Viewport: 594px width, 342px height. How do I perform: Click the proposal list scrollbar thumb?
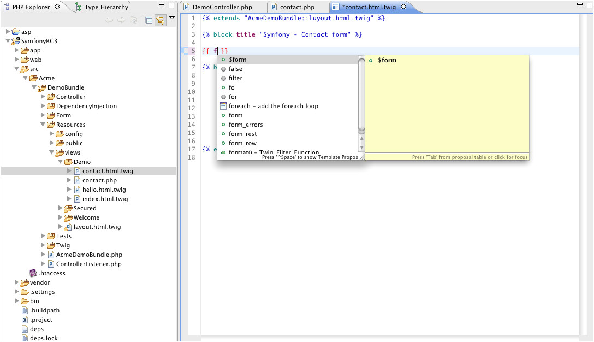tap(361, 94)
